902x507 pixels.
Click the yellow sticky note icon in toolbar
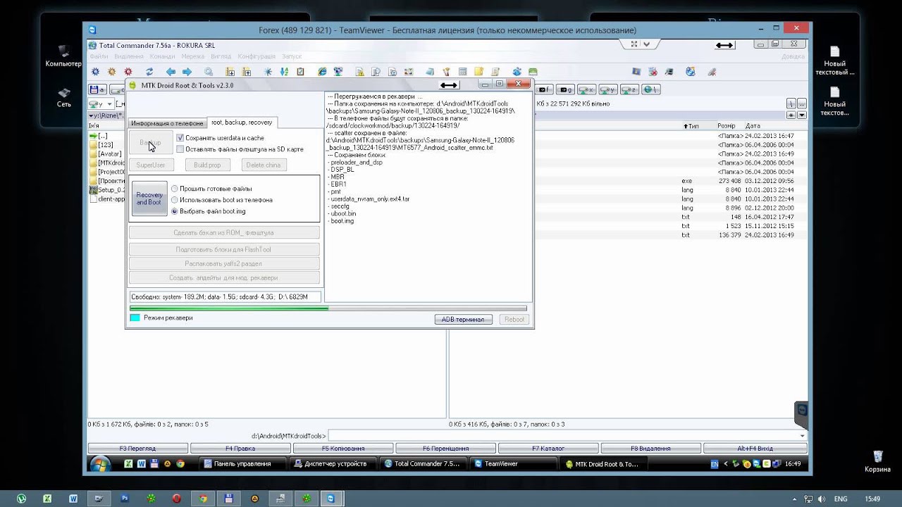click(x=479, y=71)
